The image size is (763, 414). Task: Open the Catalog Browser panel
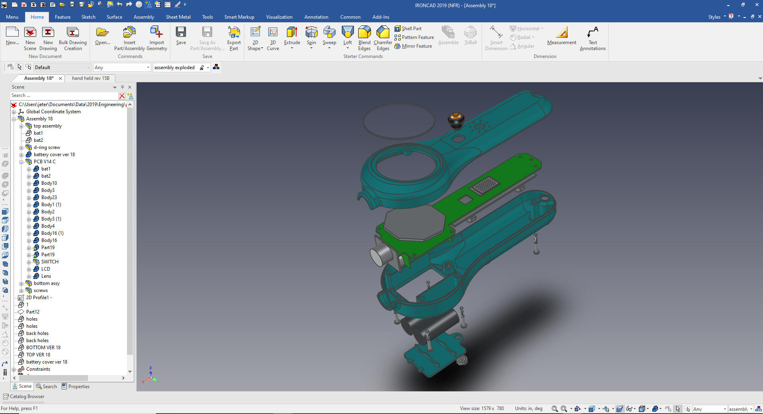(x=24, y=397)
